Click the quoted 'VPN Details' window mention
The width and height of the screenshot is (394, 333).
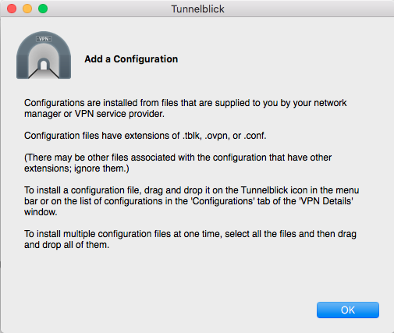click(x=325, y=201)
